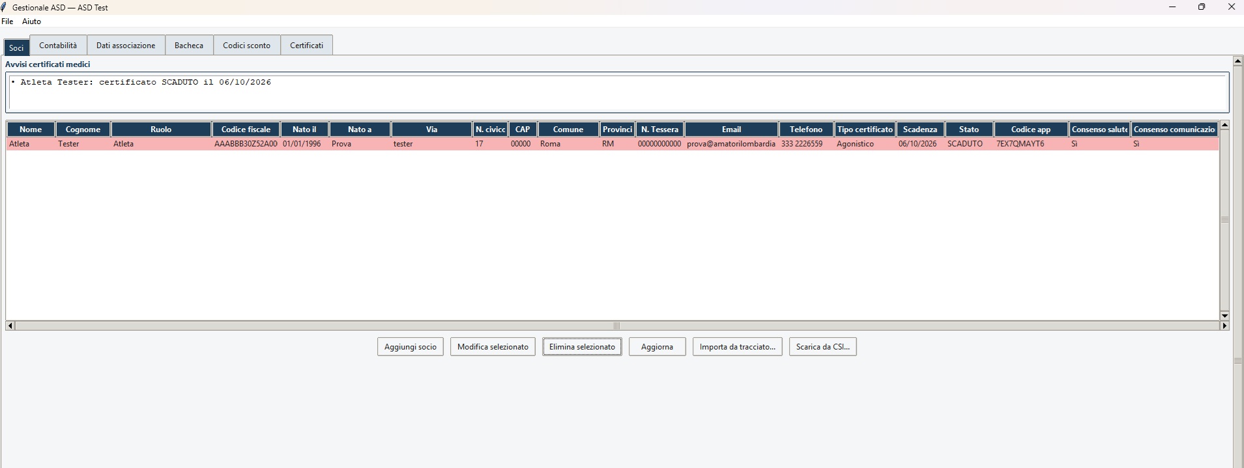
Task: Open the Dati associazione tab
Action: (126, 46)
